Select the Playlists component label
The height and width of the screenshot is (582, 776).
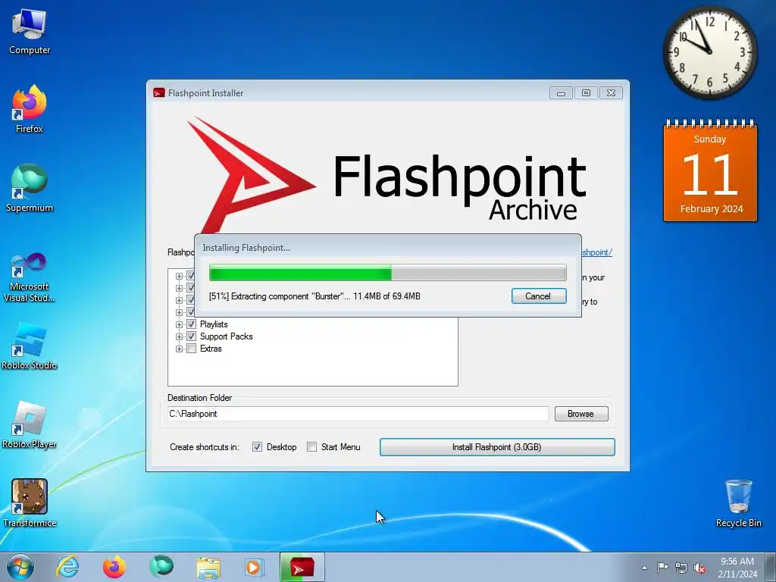214,324
